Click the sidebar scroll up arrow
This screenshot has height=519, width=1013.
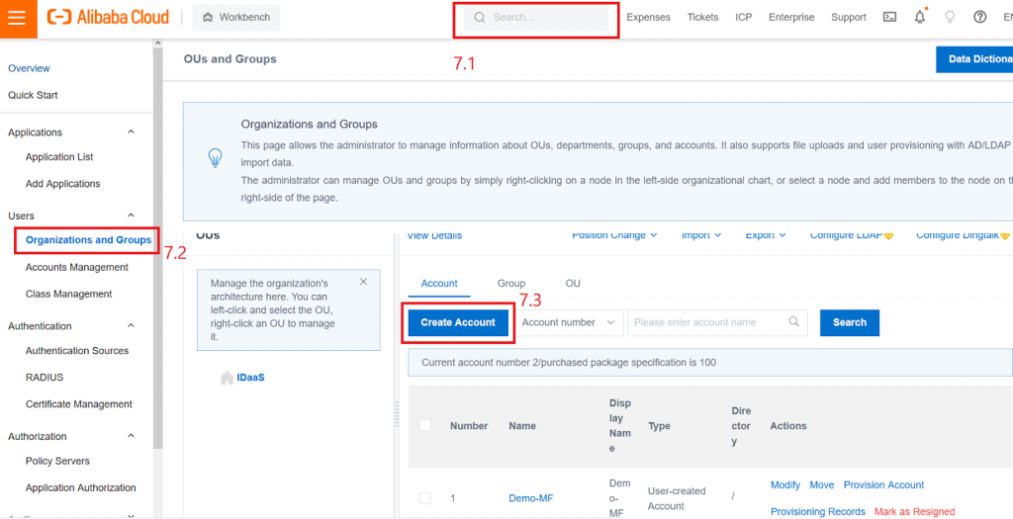[x=158, y=43]
